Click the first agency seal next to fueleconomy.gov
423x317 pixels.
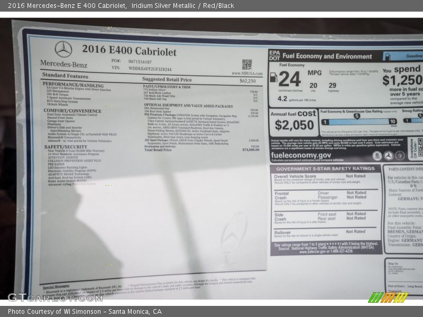(x=377, y=155)
